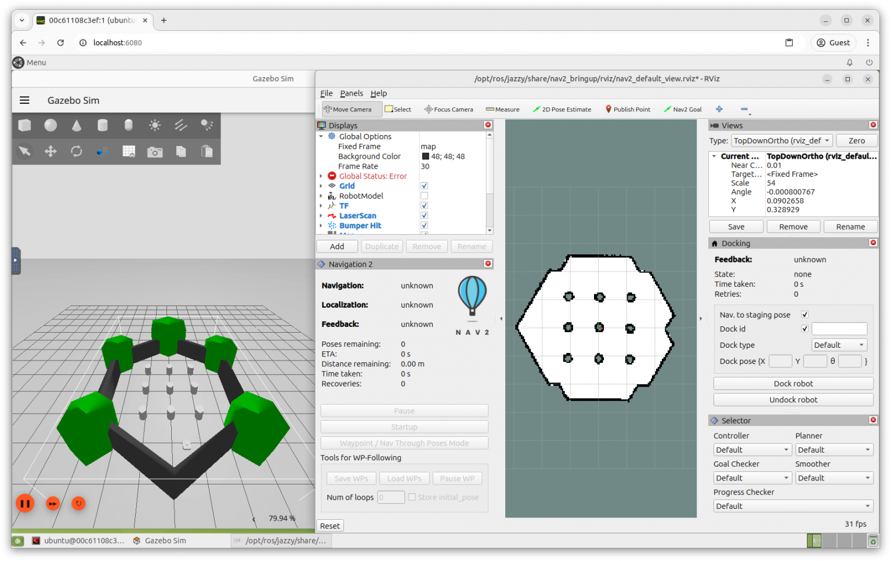The image size is (891, 561).
Task: Insert a sphere into the Gazebo scene
Action: pyautogui.click(x=50, y=125)
